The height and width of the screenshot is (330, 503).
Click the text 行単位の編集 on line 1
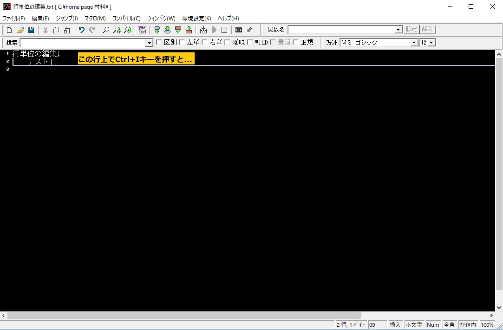tap(35, 54)
